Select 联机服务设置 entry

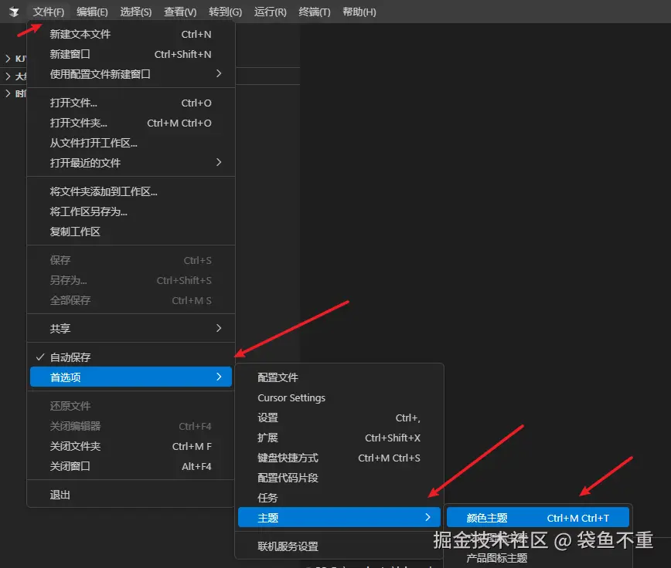pyautogui.click(x=339, y=546)
